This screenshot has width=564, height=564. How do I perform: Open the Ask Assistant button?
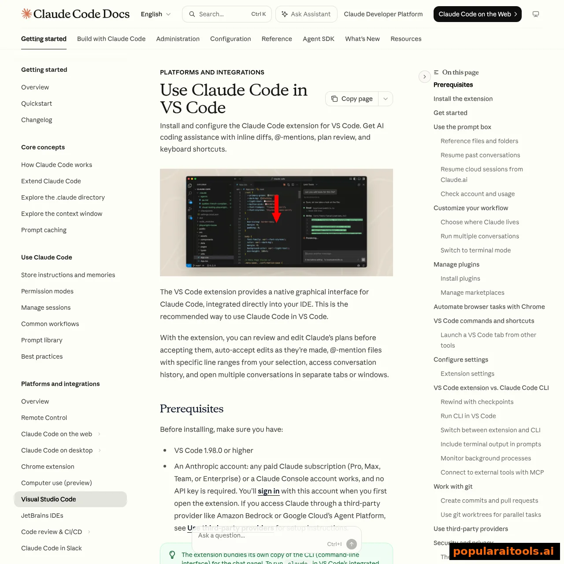306,14
